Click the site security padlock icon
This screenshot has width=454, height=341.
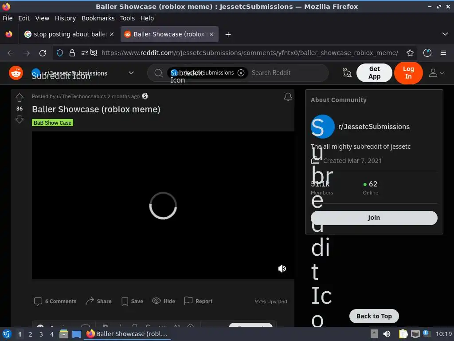click(x=72, y=53)
